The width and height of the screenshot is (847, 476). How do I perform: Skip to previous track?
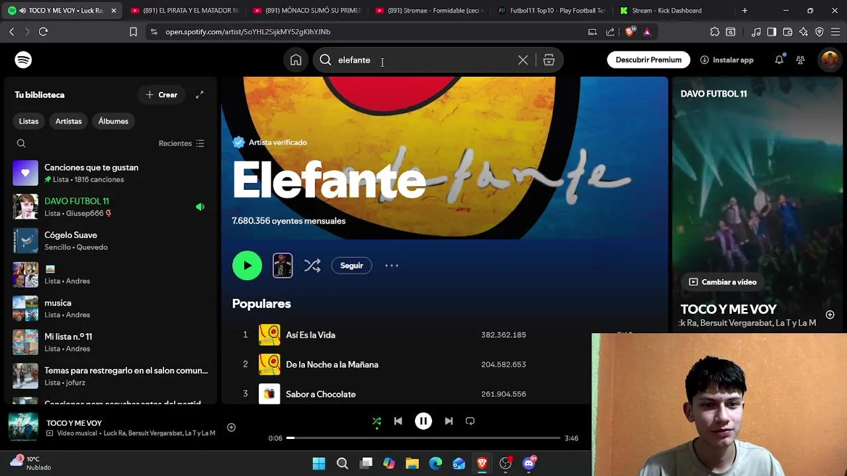click(398, 421)
